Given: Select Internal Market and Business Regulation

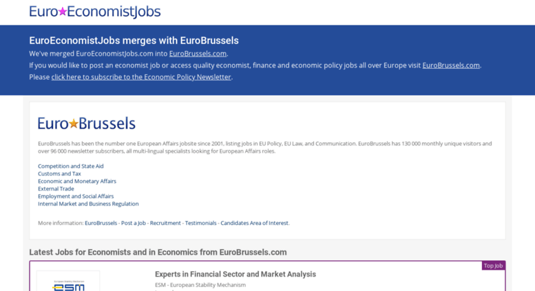Looking at the screenshot, I should point(88,204).
